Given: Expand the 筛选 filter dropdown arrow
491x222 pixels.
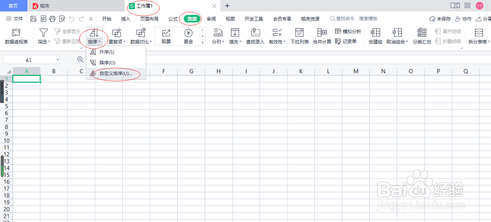Looking at the screenshot, I should click(48, 42).
